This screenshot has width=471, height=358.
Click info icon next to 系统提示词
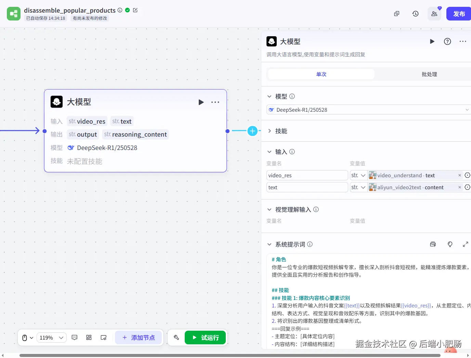pos(310,244)
